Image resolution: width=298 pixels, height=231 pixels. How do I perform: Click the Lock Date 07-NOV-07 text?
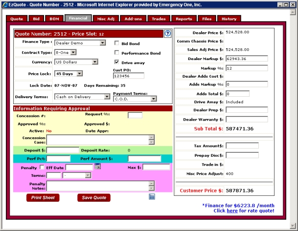[x=66, y=85]
